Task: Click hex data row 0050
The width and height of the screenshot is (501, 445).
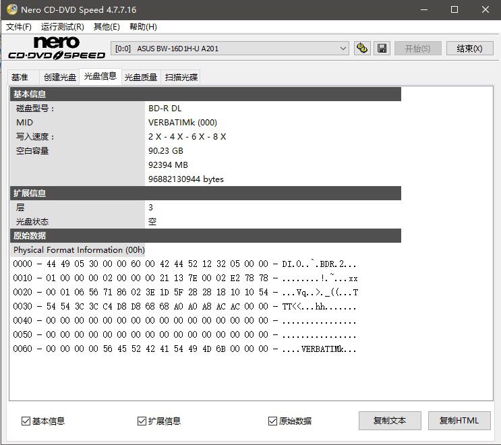Action: click(185, 335)
